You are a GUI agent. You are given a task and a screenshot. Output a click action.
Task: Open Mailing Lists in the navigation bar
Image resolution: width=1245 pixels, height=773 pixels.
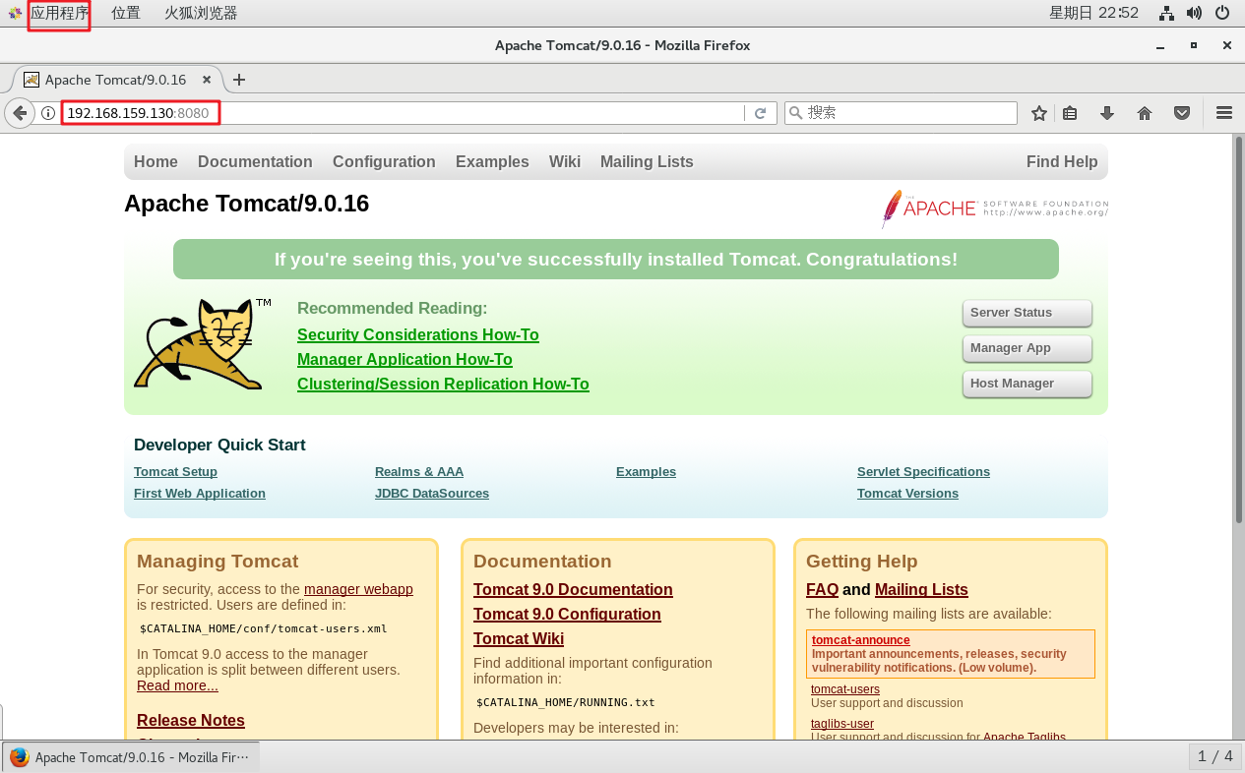pyautogui.click(x=647, y=162)
